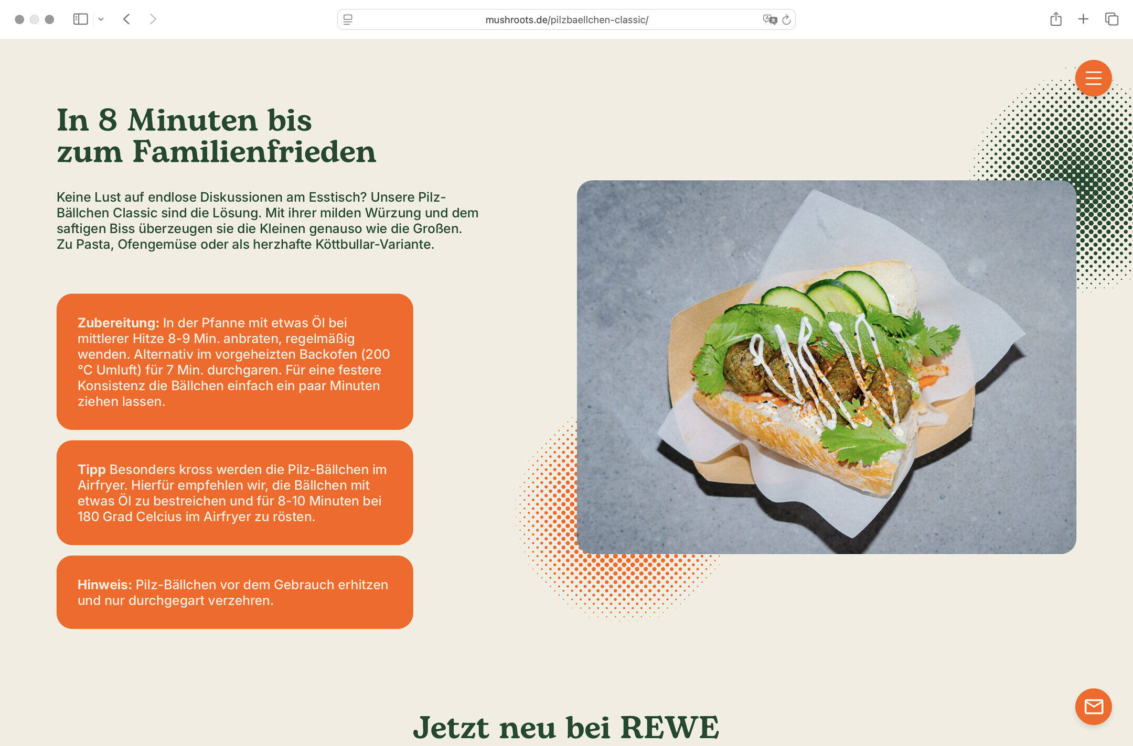The height and width of the screenshot is (746, 1133).
Task: Click the intro paragraph about Pilz-Bällchen Classic
Action: coord(268,221)
